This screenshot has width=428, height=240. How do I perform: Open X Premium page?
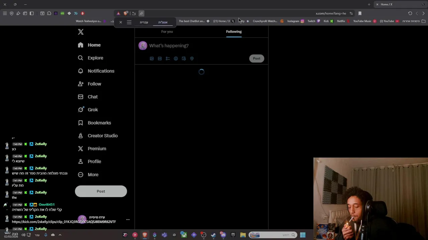pyautogui.click(x=92, y=149)
